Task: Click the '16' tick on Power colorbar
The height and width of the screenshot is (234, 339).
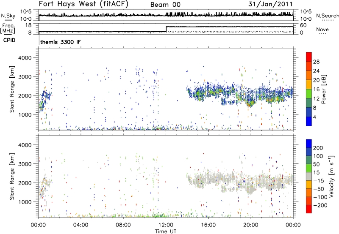Action: pyautogui.click(x=316, y=90)
